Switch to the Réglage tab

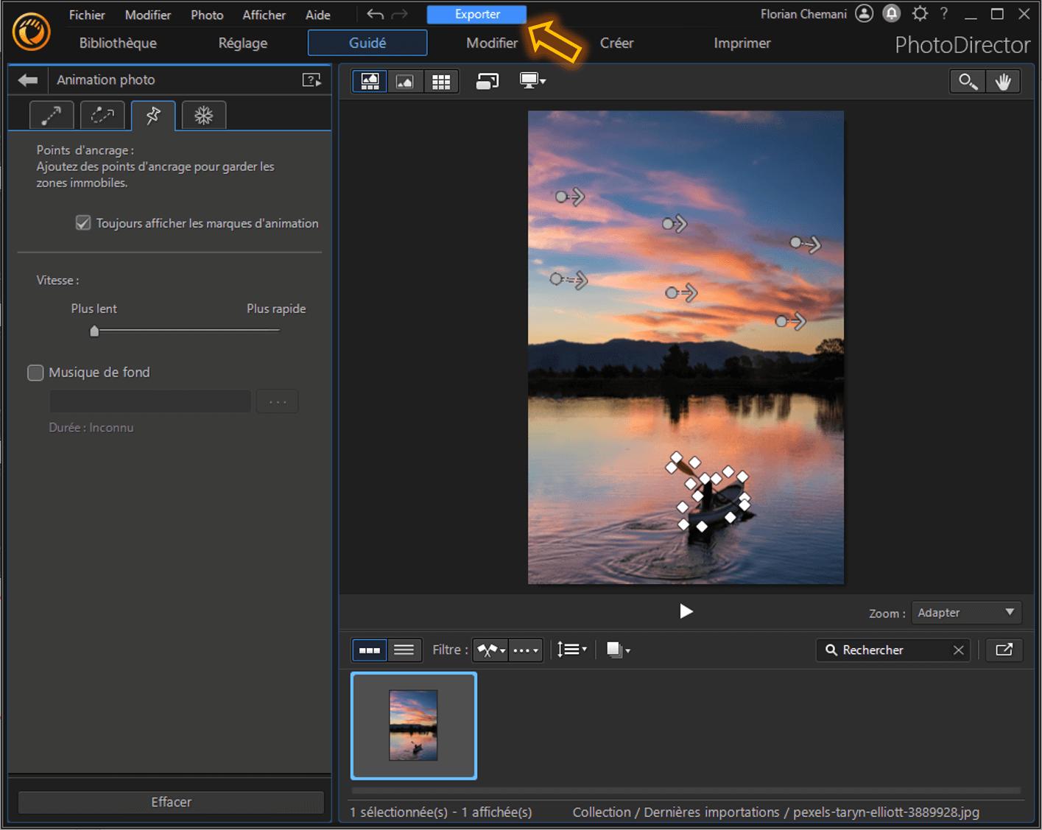(242, 43)
